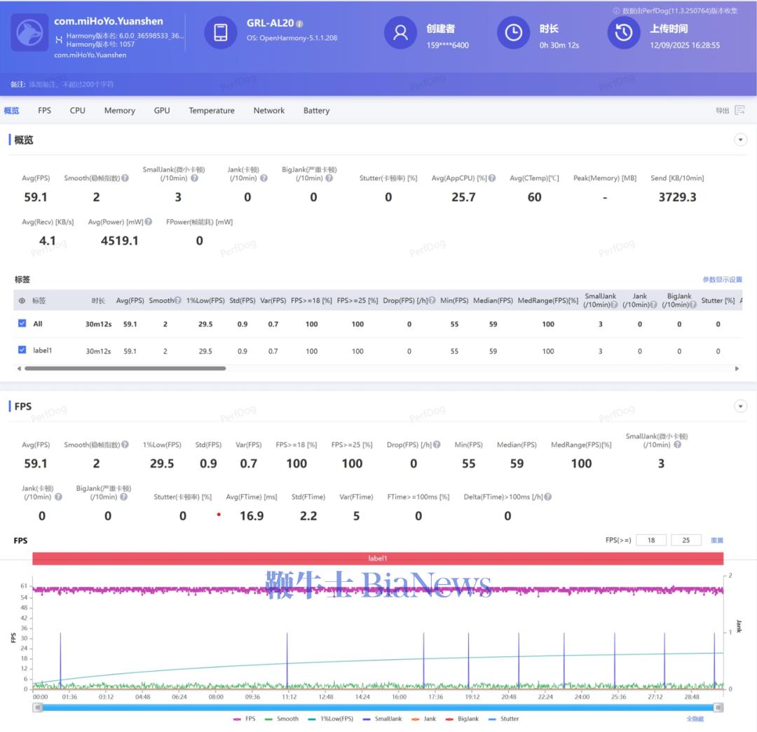Open help icon beside Avg(Power) [mW]
757x732 pixels.
coord(148,222)
